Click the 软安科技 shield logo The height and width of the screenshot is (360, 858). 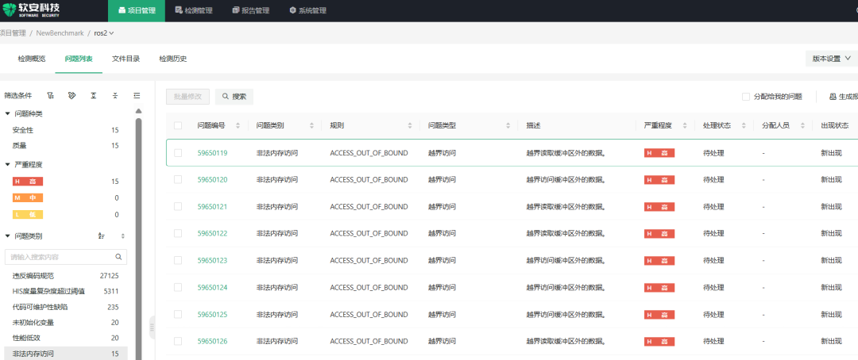pyautogui.click(x=8, y=10)
